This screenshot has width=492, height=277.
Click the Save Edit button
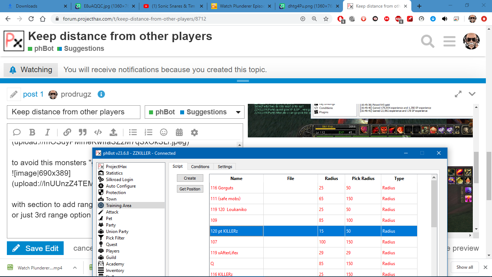click(x=35, y=249)
